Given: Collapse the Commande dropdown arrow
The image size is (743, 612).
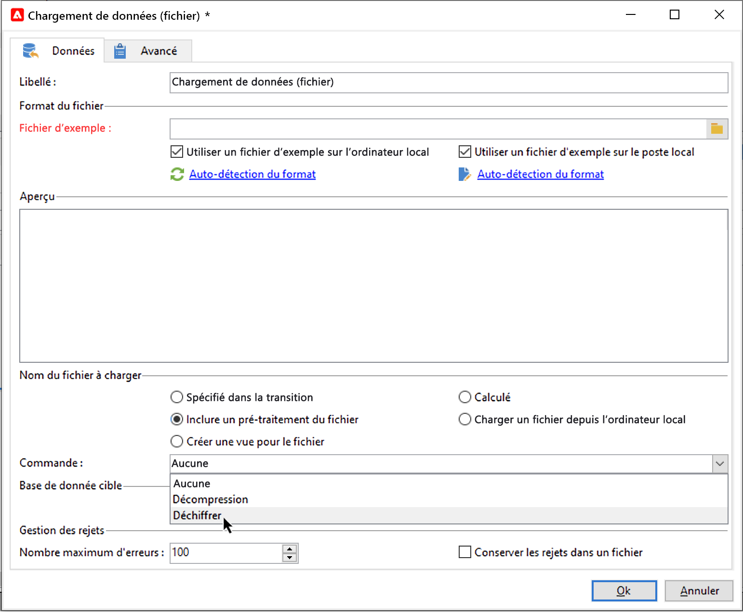Looking at the screenshot, I should click(720, 464).
